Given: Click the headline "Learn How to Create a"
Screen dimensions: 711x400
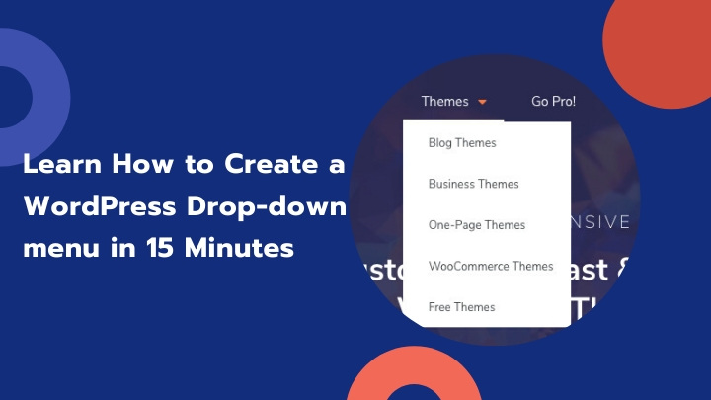Looking at the screenshot, I should tap(184, 164).
